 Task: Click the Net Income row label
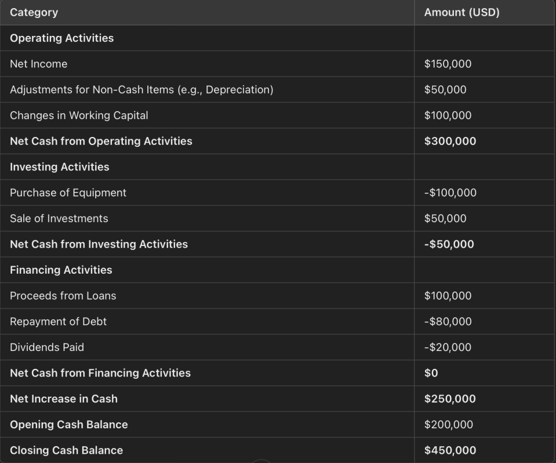[x=39, y=64]
